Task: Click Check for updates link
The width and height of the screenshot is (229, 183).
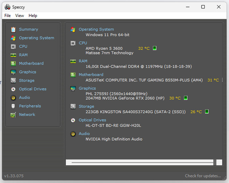Action: [x=203, y=176]
